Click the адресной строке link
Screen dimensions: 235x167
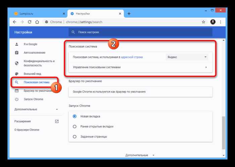point(132,57)
